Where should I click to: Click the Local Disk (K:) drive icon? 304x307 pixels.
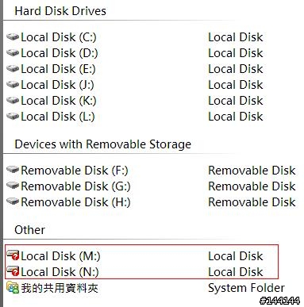(x=13, y=101)
